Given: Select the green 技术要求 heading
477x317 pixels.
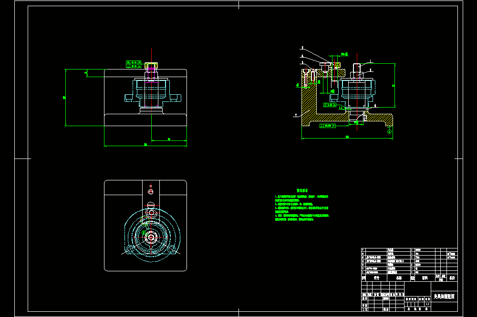Looking at the screenshot, I should click(302, 190).
